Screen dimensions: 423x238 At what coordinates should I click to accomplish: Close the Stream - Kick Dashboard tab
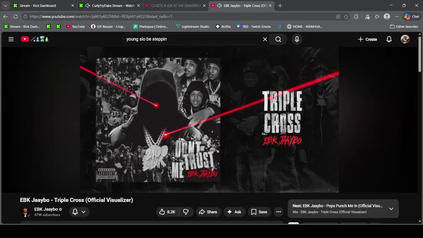pyautogui.click(x=73, y=6)
